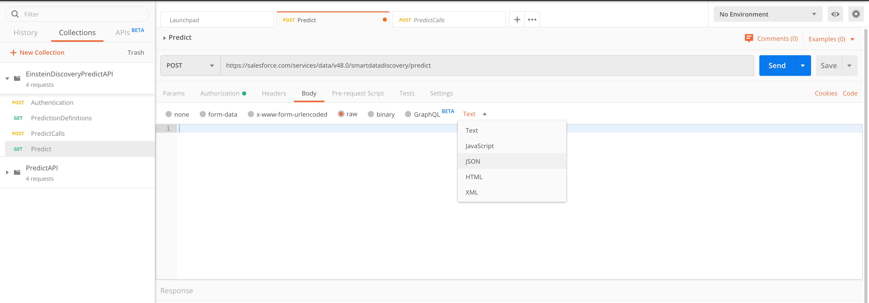Click the three-dots tab options icon
The width and height of the screenshot is (869, 303).
click(532, 20)
